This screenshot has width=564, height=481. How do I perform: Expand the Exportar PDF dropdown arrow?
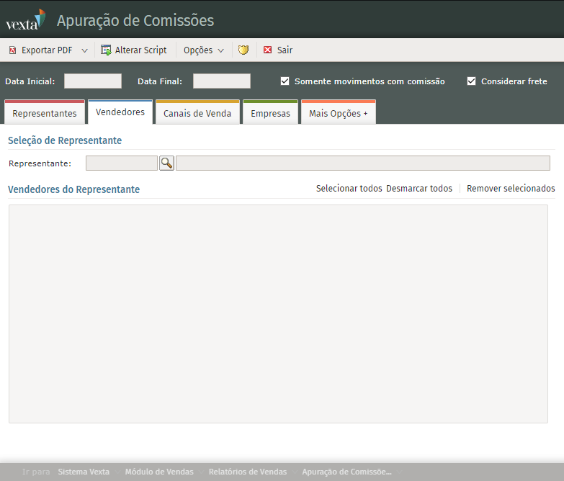click(x=84, y=50)
